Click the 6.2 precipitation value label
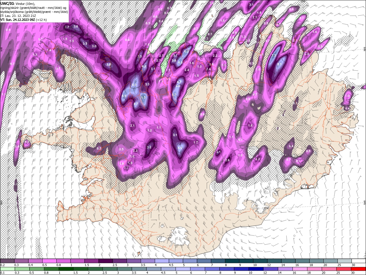 tap(187, 52)
